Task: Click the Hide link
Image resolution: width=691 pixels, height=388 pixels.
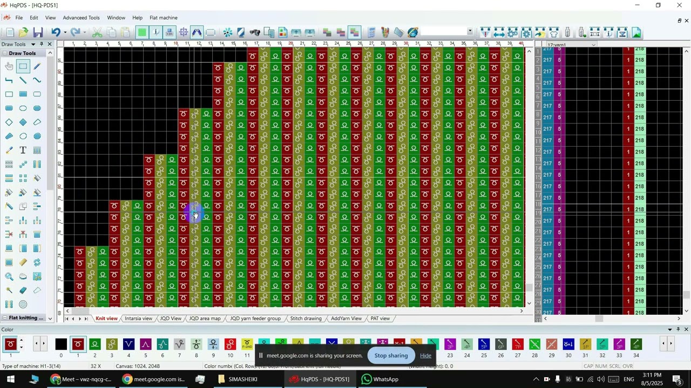Action: coord(426,356)
